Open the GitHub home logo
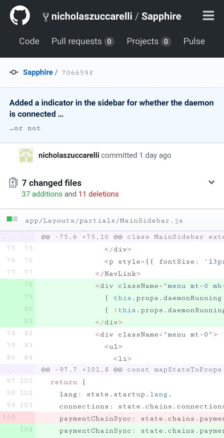224x438 pixels. point(19,16)
